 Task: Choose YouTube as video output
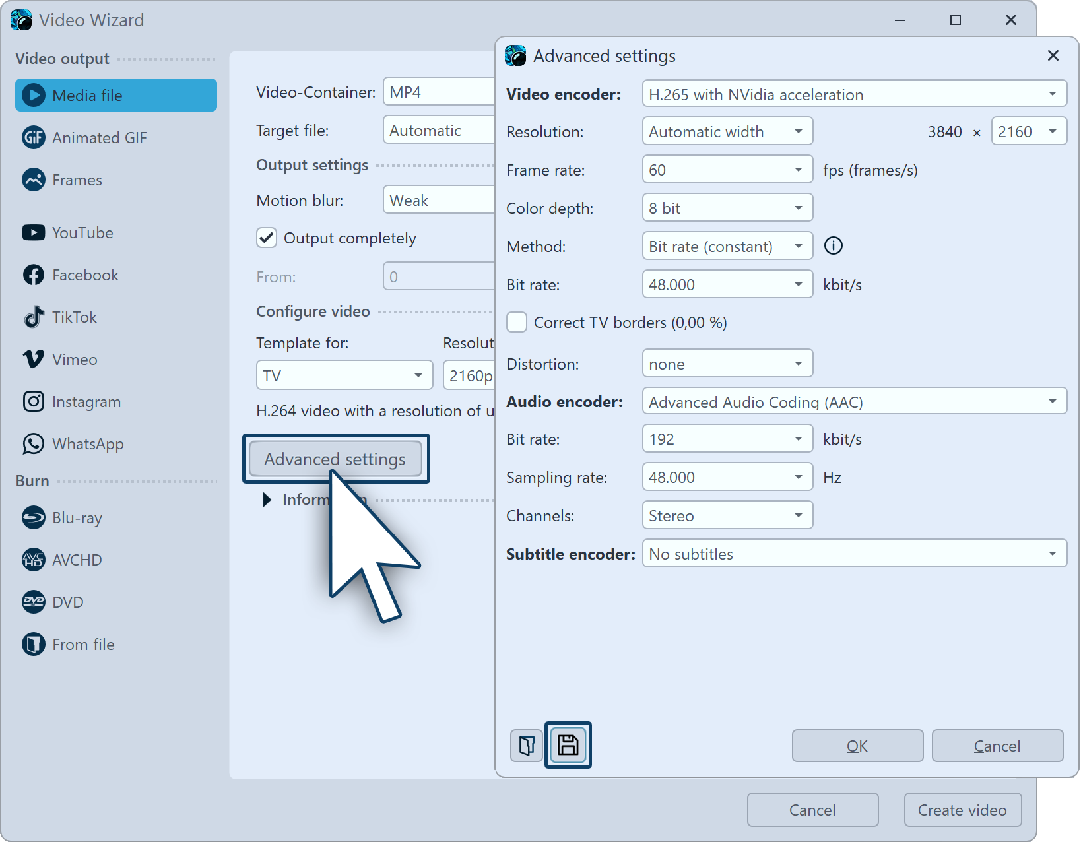82,233
